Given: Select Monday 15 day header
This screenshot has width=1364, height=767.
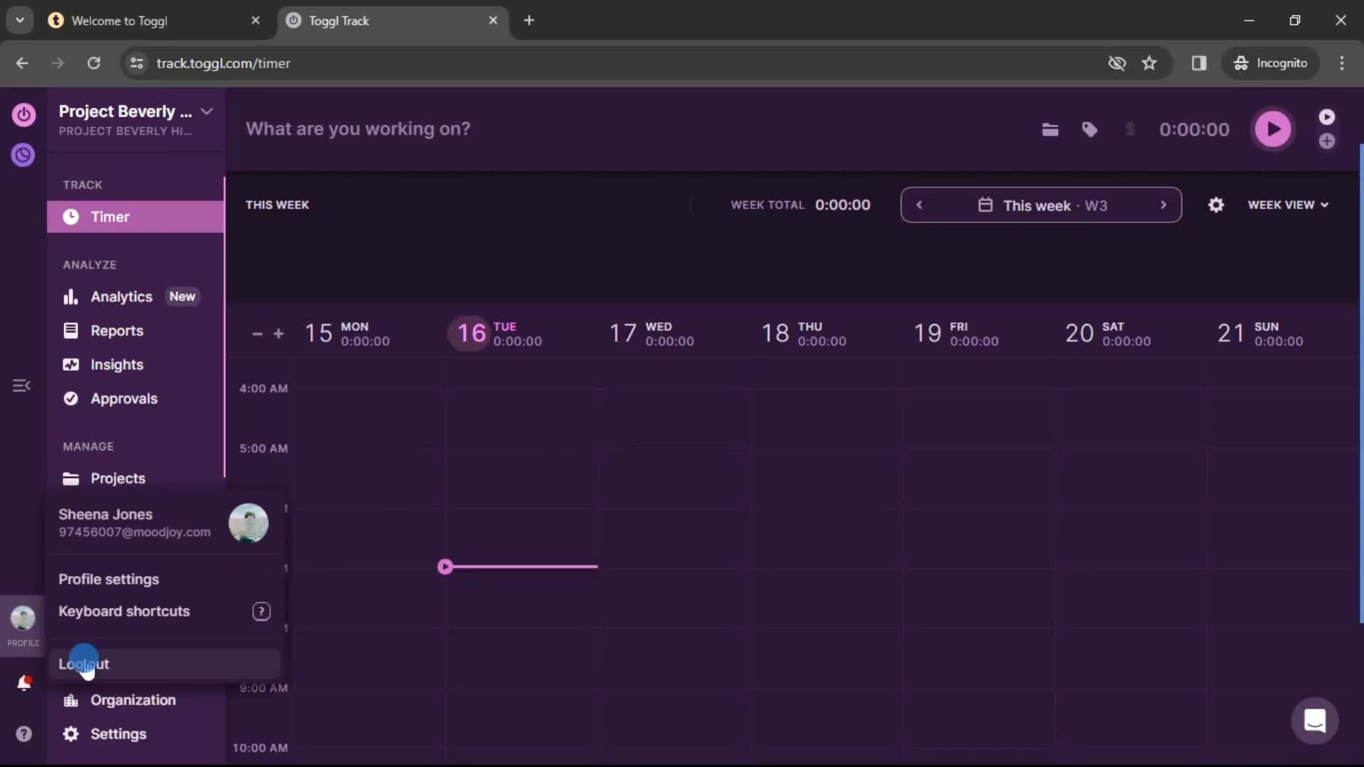Looking at the screenshot, I should click(x=347, y=333).
